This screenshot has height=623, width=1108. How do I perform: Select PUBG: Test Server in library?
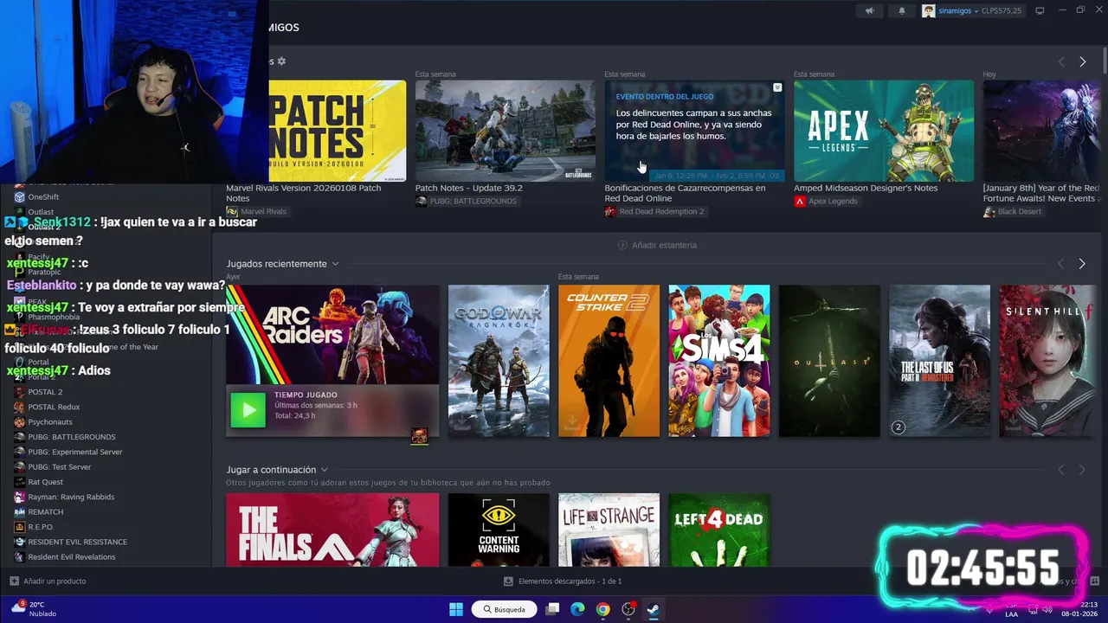coord(59,467)
